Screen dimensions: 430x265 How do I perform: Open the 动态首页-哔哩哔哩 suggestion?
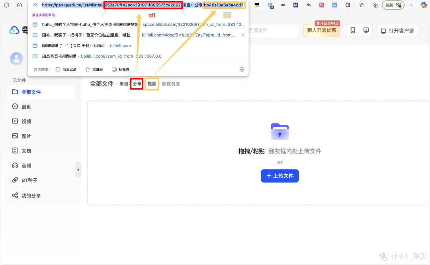coord(139,56)
